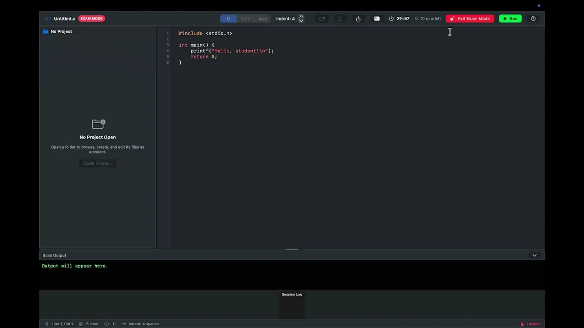Viewport: 584px width, 328px height.
Task: Run the program with the Run button
Action: click(x=510, y=19)
